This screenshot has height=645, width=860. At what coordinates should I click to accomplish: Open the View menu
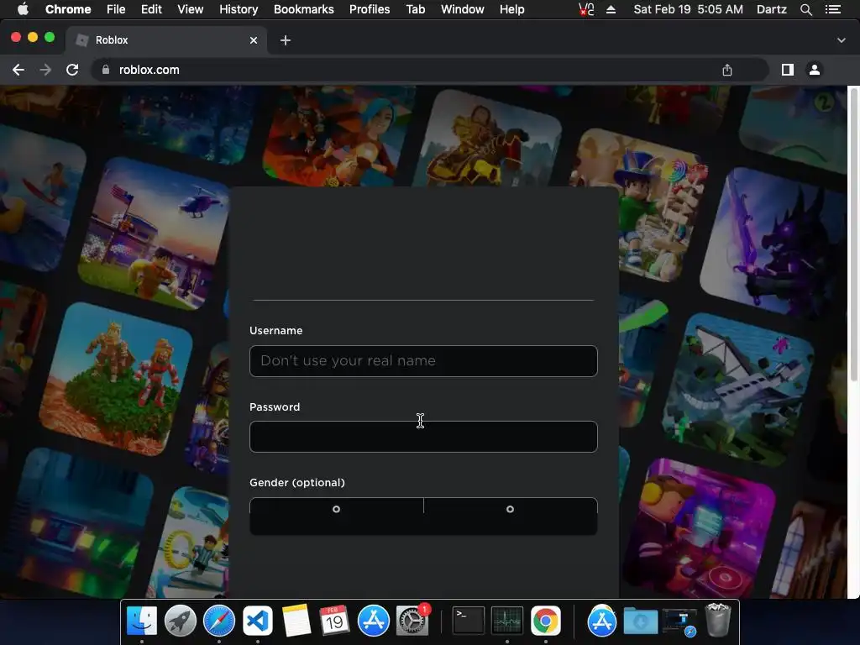191,9
